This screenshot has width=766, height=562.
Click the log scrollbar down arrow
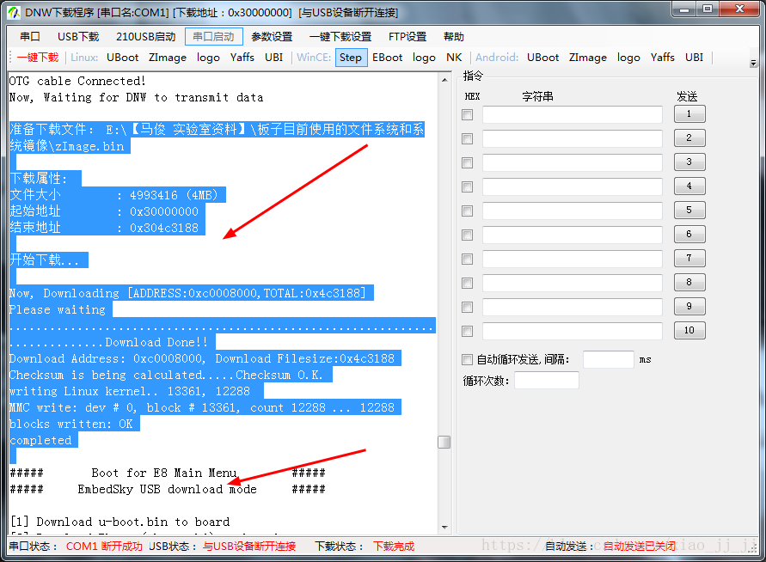[x=444, y=528]
